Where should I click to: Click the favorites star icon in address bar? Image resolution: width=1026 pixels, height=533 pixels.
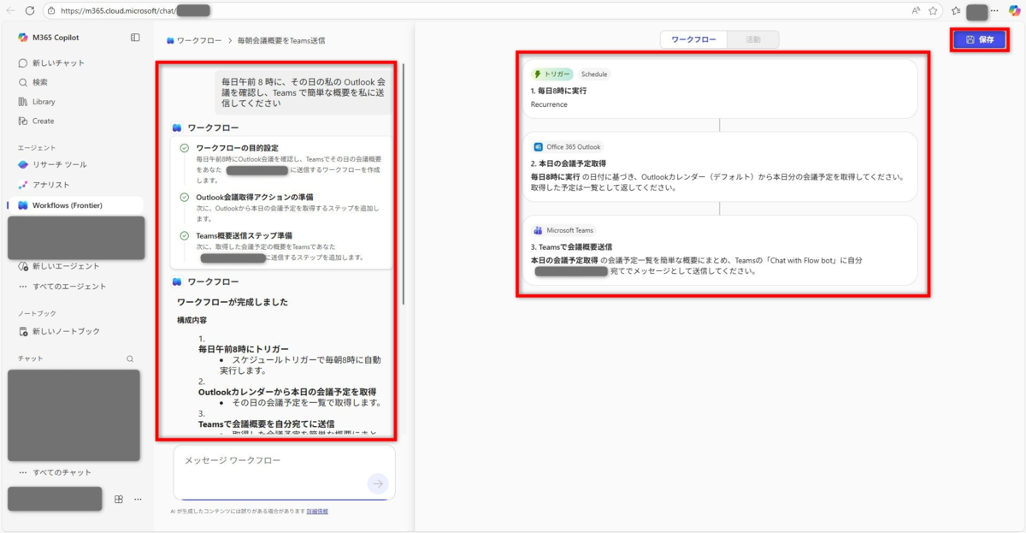[x=933, y=10]
